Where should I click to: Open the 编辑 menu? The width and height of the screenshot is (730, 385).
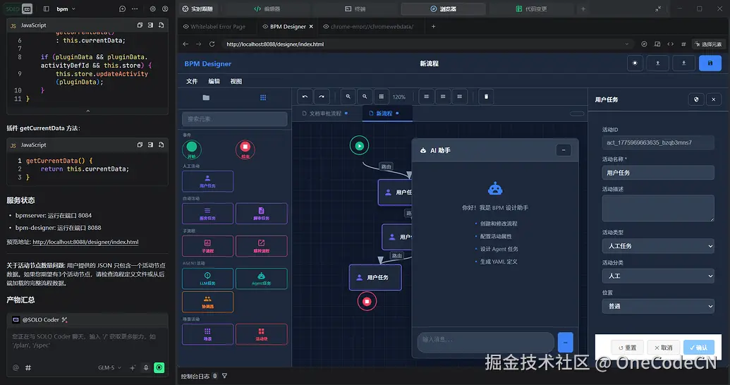[x=214, y=82]
